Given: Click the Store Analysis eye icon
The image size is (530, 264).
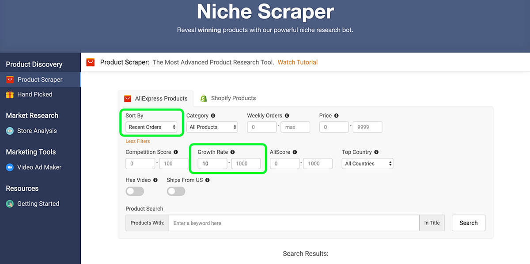Looking at the screenshot, I should [10, 131].
